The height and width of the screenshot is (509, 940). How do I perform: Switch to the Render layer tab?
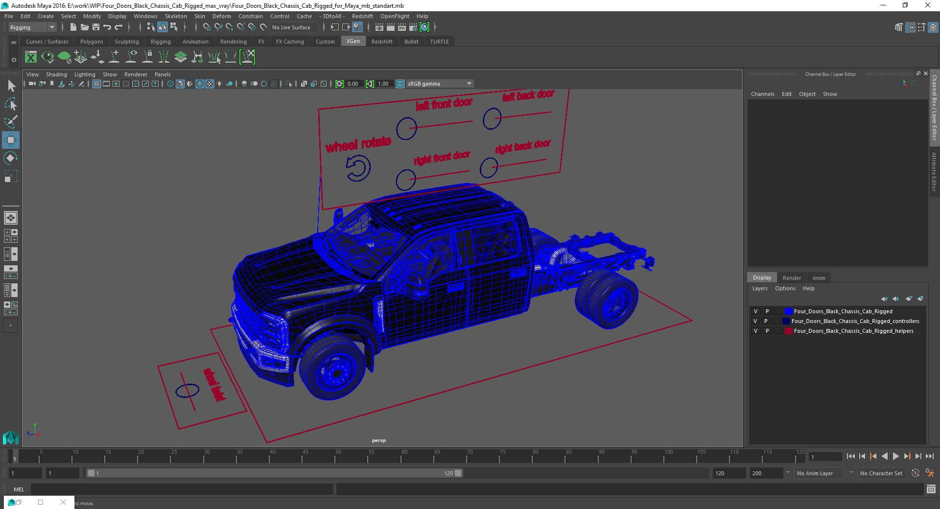tap(792, 278)
